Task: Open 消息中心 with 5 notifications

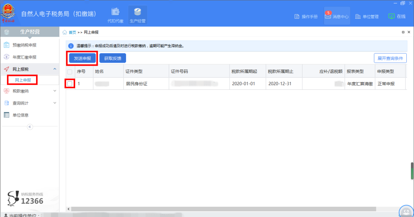Action: point(337,16)
